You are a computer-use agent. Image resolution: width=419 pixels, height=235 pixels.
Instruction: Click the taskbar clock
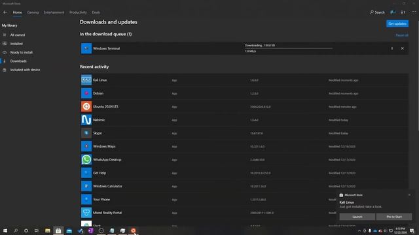click(400, 230)
